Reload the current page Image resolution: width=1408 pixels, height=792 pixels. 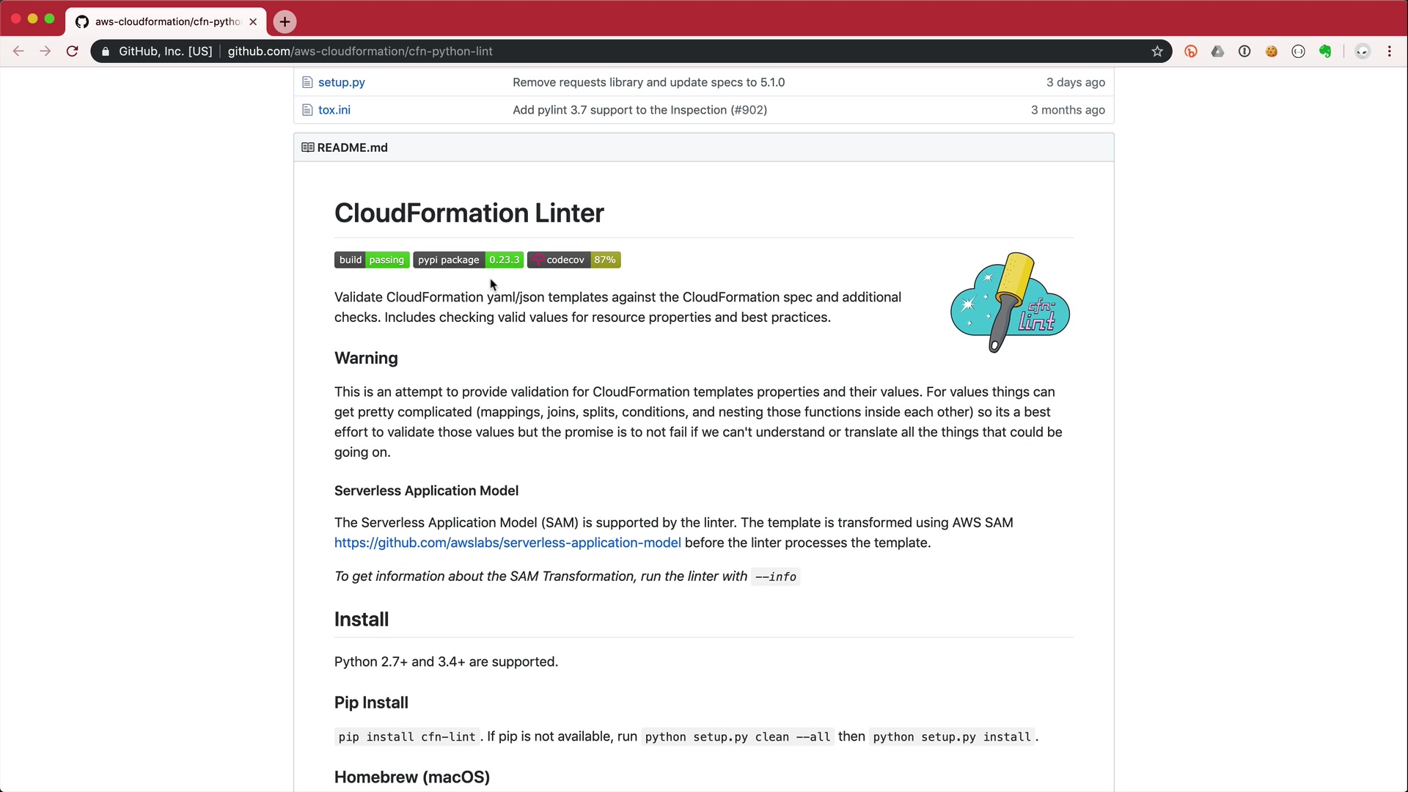pyautogui.click(x=72, y=51)
